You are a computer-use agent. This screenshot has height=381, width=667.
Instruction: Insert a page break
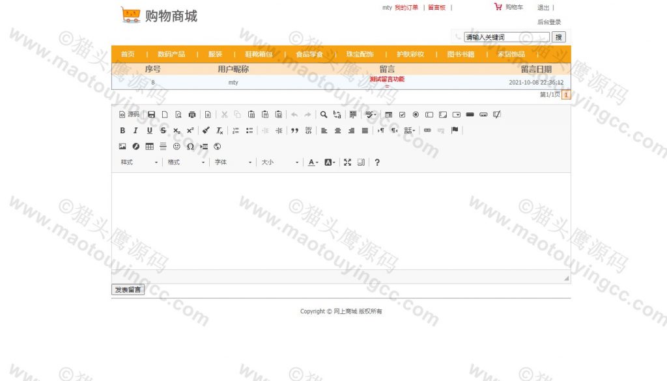[x=204, y=146]
